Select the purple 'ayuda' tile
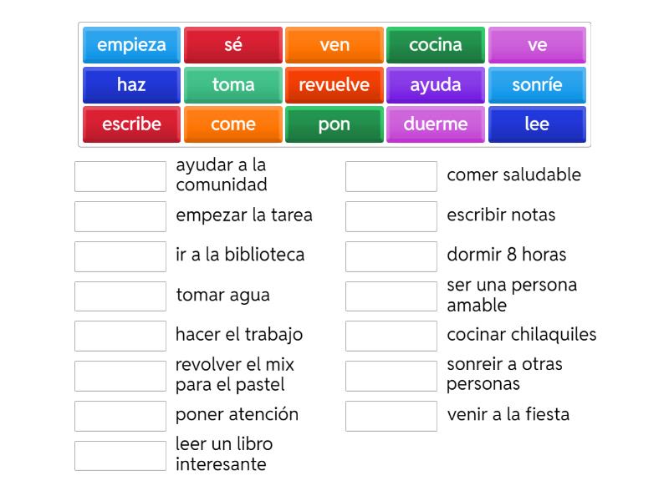The height and width of the screenshot is (501, 669). (x=436, y=85)
